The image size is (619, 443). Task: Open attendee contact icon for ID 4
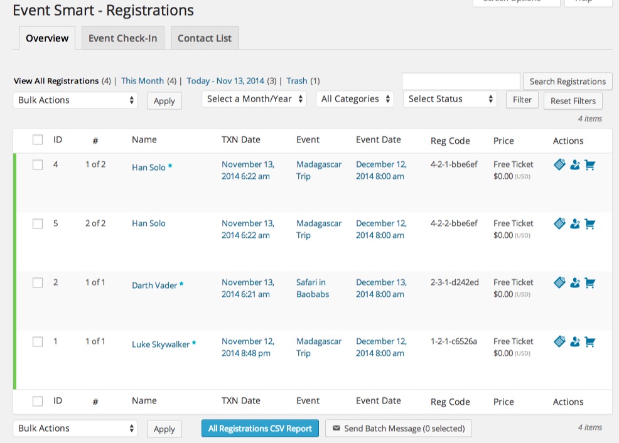click(x=575, y=165)
